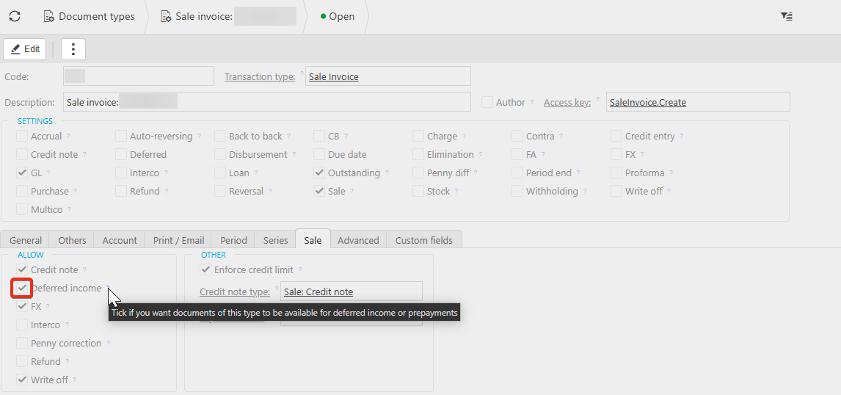841x395 pixels.
Task: Enable the Penny correction checkbox
Action: tap(22, 343)
